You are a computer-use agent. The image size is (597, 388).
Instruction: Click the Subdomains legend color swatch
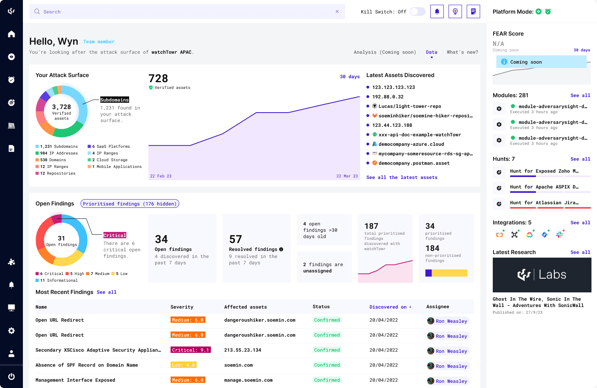[x=37, y=147]
